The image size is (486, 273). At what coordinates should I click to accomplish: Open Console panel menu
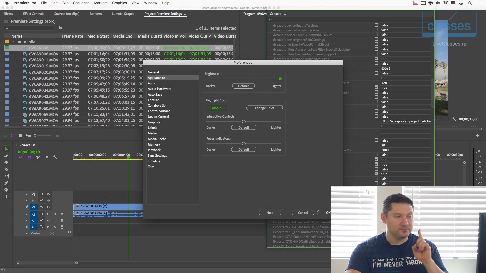point(285,14)
